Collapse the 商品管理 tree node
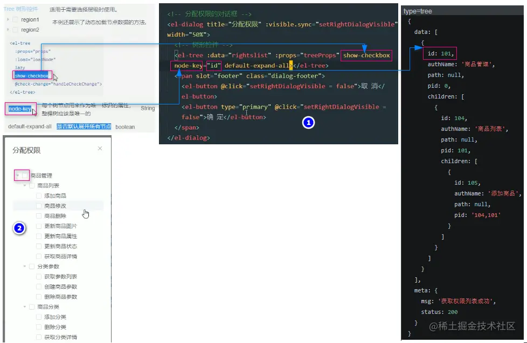 [17, 176]
